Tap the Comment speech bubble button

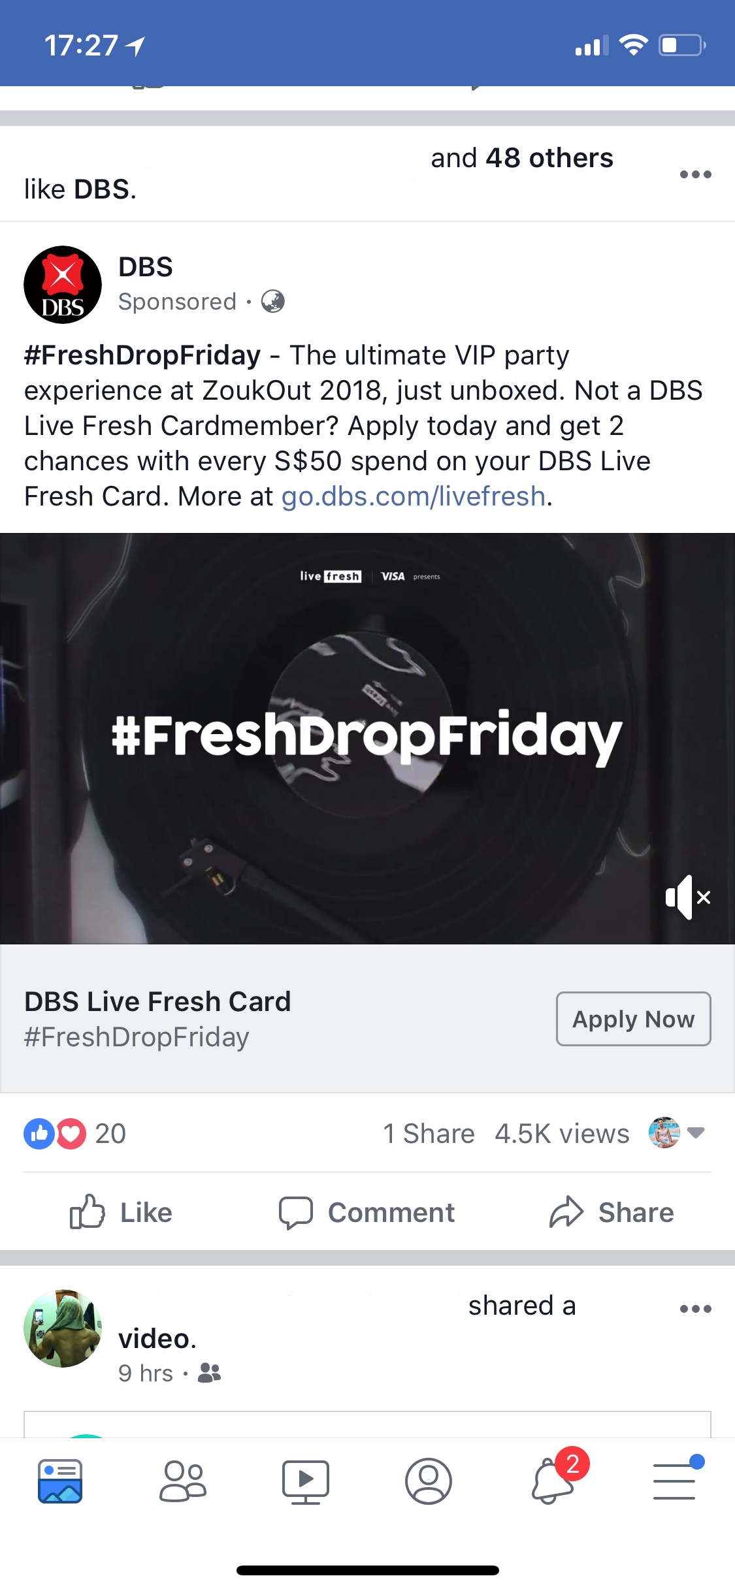367,1212
